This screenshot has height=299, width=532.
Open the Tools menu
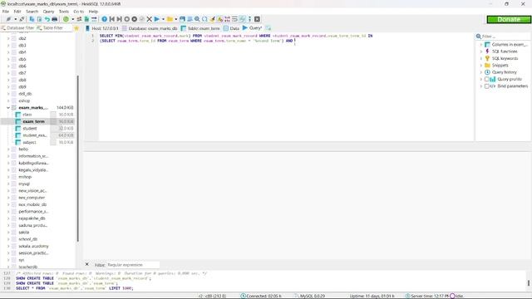pos(64,12)
